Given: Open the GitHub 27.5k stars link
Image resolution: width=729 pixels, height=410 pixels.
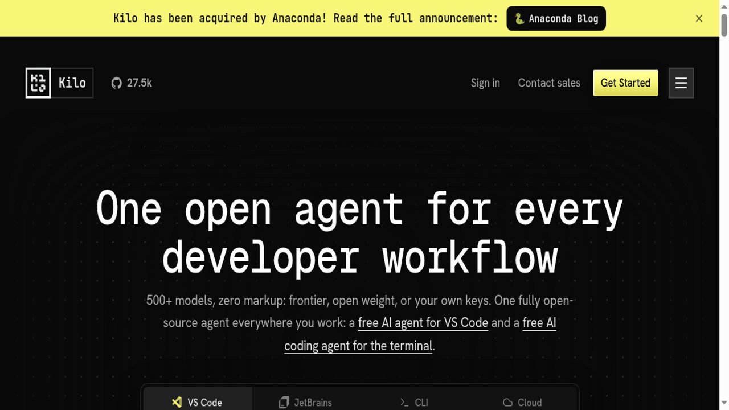Looking at the screenshot, I should 132,83.
